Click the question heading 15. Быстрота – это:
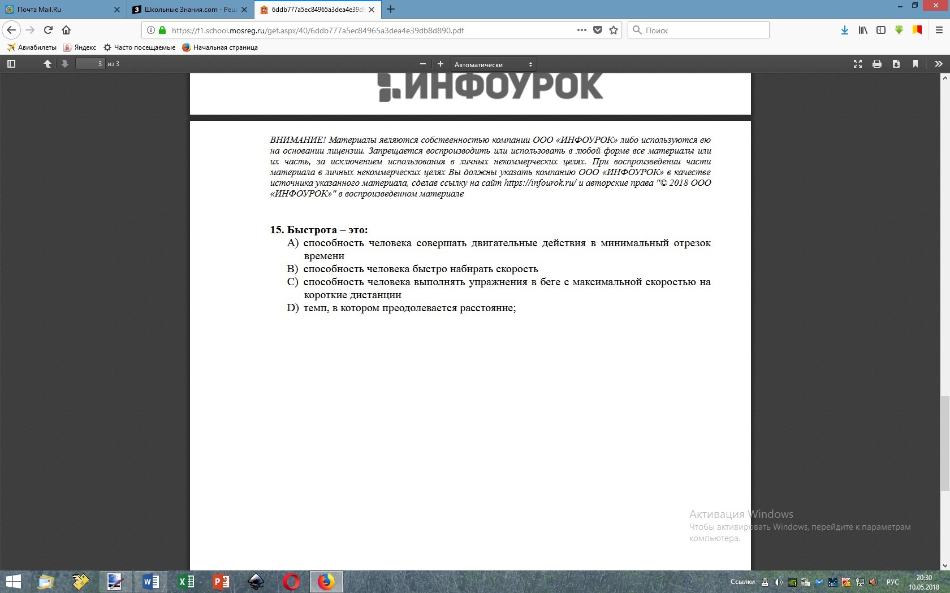The height and width of the screenshot is (593, 950). 319,230
